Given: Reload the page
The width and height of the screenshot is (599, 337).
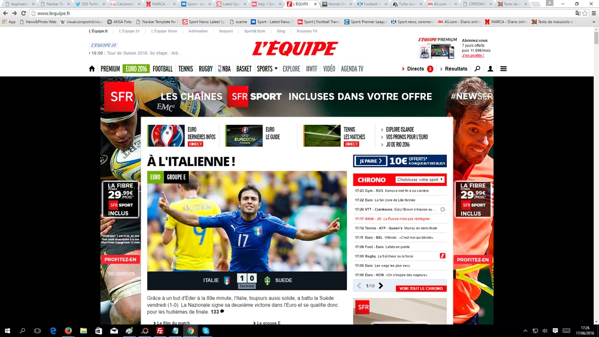Looking at the screenshot, I should (x=24, y=13).
